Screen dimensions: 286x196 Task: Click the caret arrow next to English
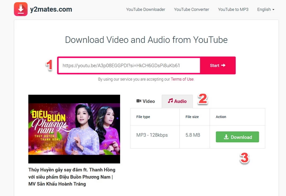pyautogui.click(x=273, y=10)
